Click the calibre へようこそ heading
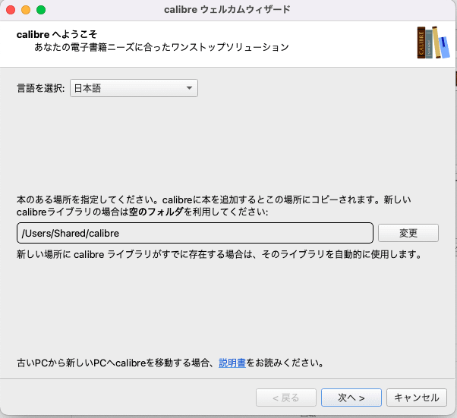This screenshot has height=418, width=457. coord(57,34)
